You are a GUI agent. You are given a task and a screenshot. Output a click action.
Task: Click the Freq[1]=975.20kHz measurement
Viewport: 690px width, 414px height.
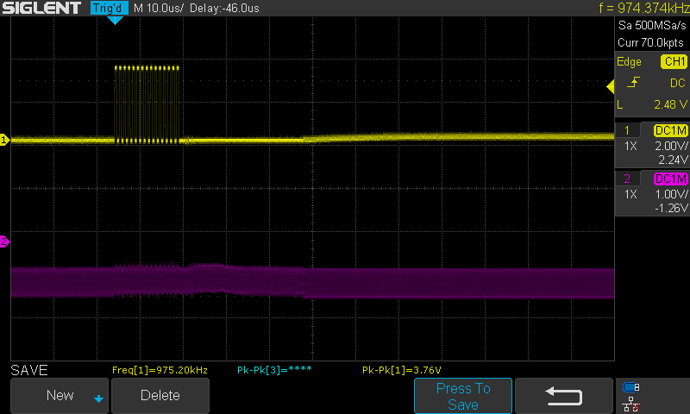click(x=160, y=370)
